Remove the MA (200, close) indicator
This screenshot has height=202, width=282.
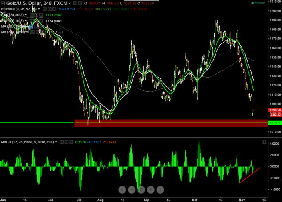point(43,32)
